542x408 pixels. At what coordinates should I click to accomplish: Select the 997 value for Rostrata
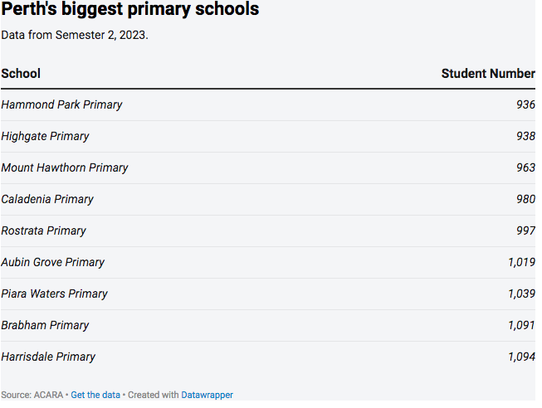pyautogui.click(x=525, y=231)
